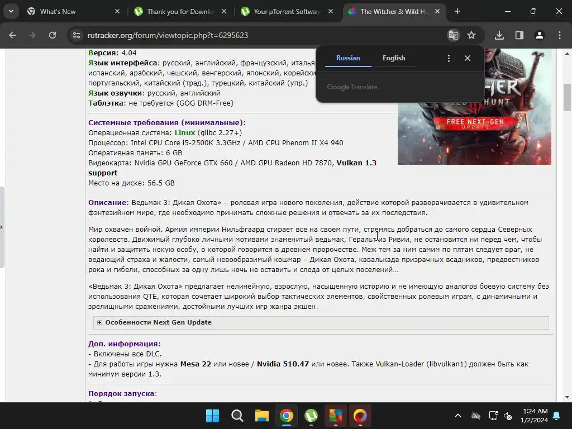Open µTorrent from the taskbar
This screenshot has height=429, width=572.
point(311,416)
